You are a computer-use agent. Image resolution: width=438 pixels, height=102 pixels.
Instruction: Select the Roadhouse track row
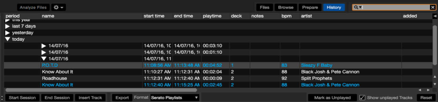[218, 78]
